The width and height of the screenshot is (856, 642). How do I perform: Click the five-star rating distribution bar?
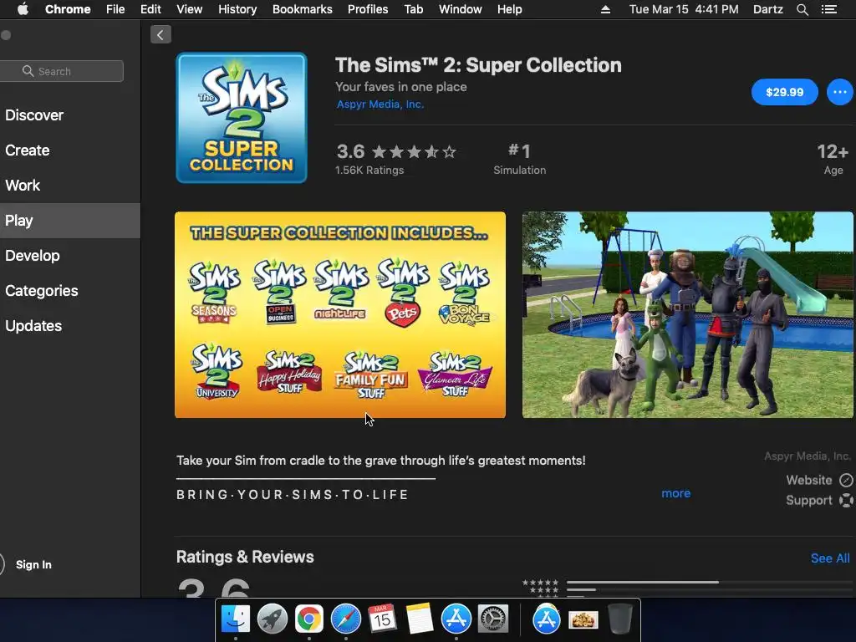click(710, 583)
